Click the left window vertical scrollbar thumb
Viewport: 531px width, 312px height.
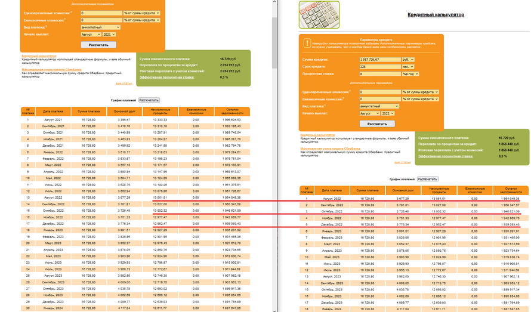[274, 42]
